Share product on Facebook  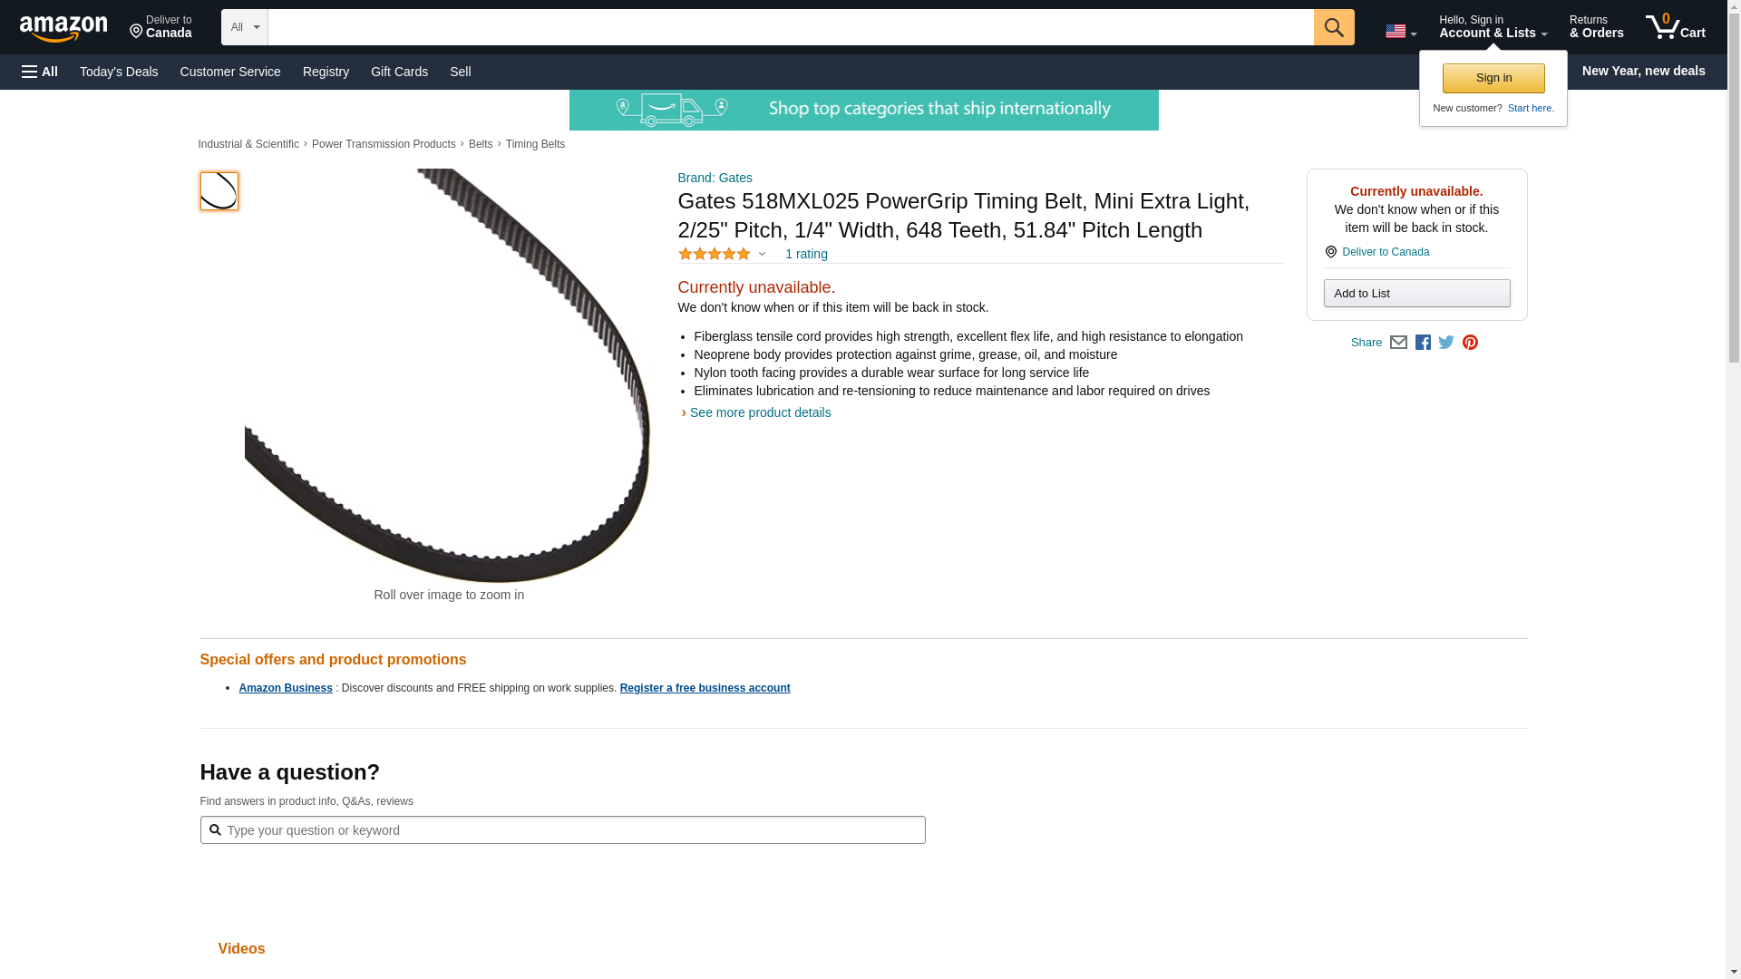coord(1423,343)
